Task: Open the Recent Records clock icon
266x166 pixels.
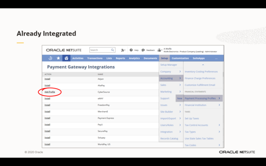Action: (x=50, y=58)
